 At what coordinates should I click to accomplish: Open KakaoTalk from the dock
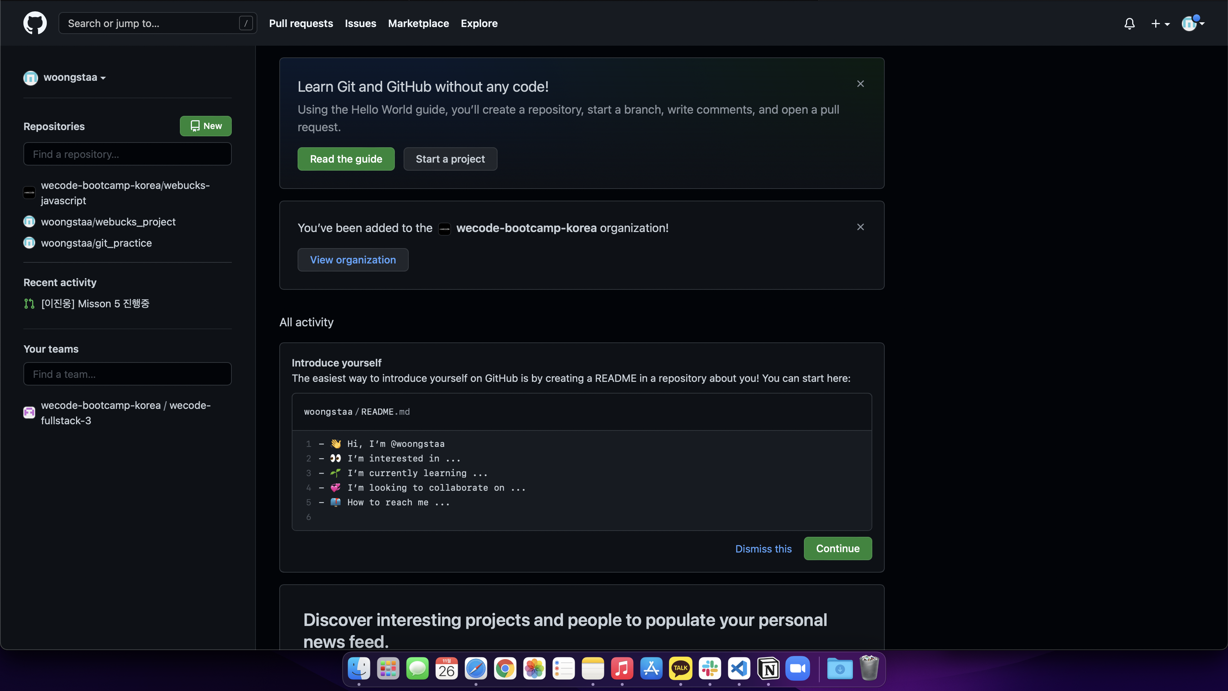click(680, 668)
